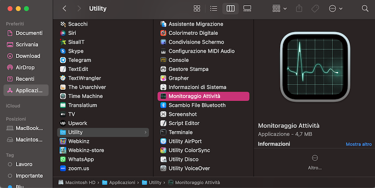
Task: Click the Activity Monitor preview icon
Action: click(x=315, y=67)
